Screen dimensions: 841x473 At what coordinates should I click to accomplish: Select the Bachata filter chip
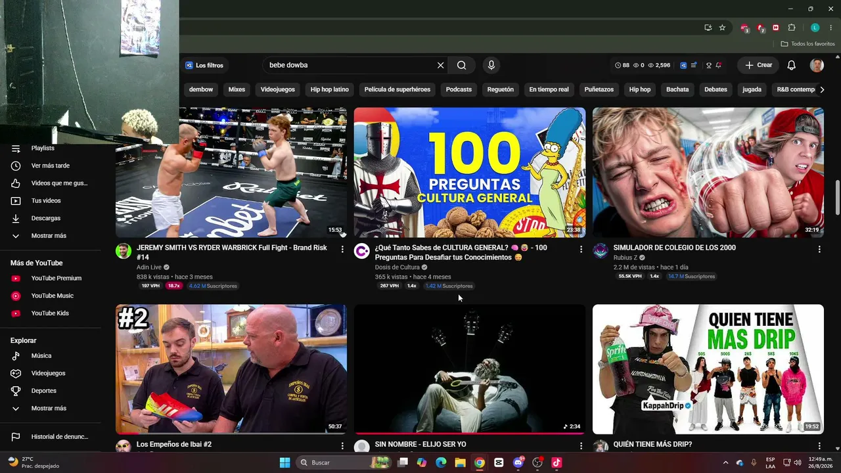point(677,89)
